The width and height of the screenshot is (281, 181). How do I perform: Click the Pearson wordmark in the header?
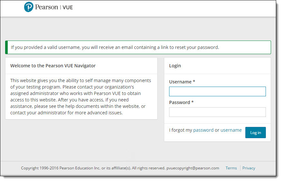coord(46,7)
